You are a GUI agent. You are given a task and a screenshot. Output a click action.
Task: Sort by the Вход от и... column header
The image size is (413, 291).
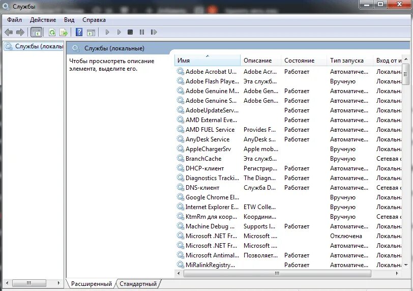click(x=388, y=61)
